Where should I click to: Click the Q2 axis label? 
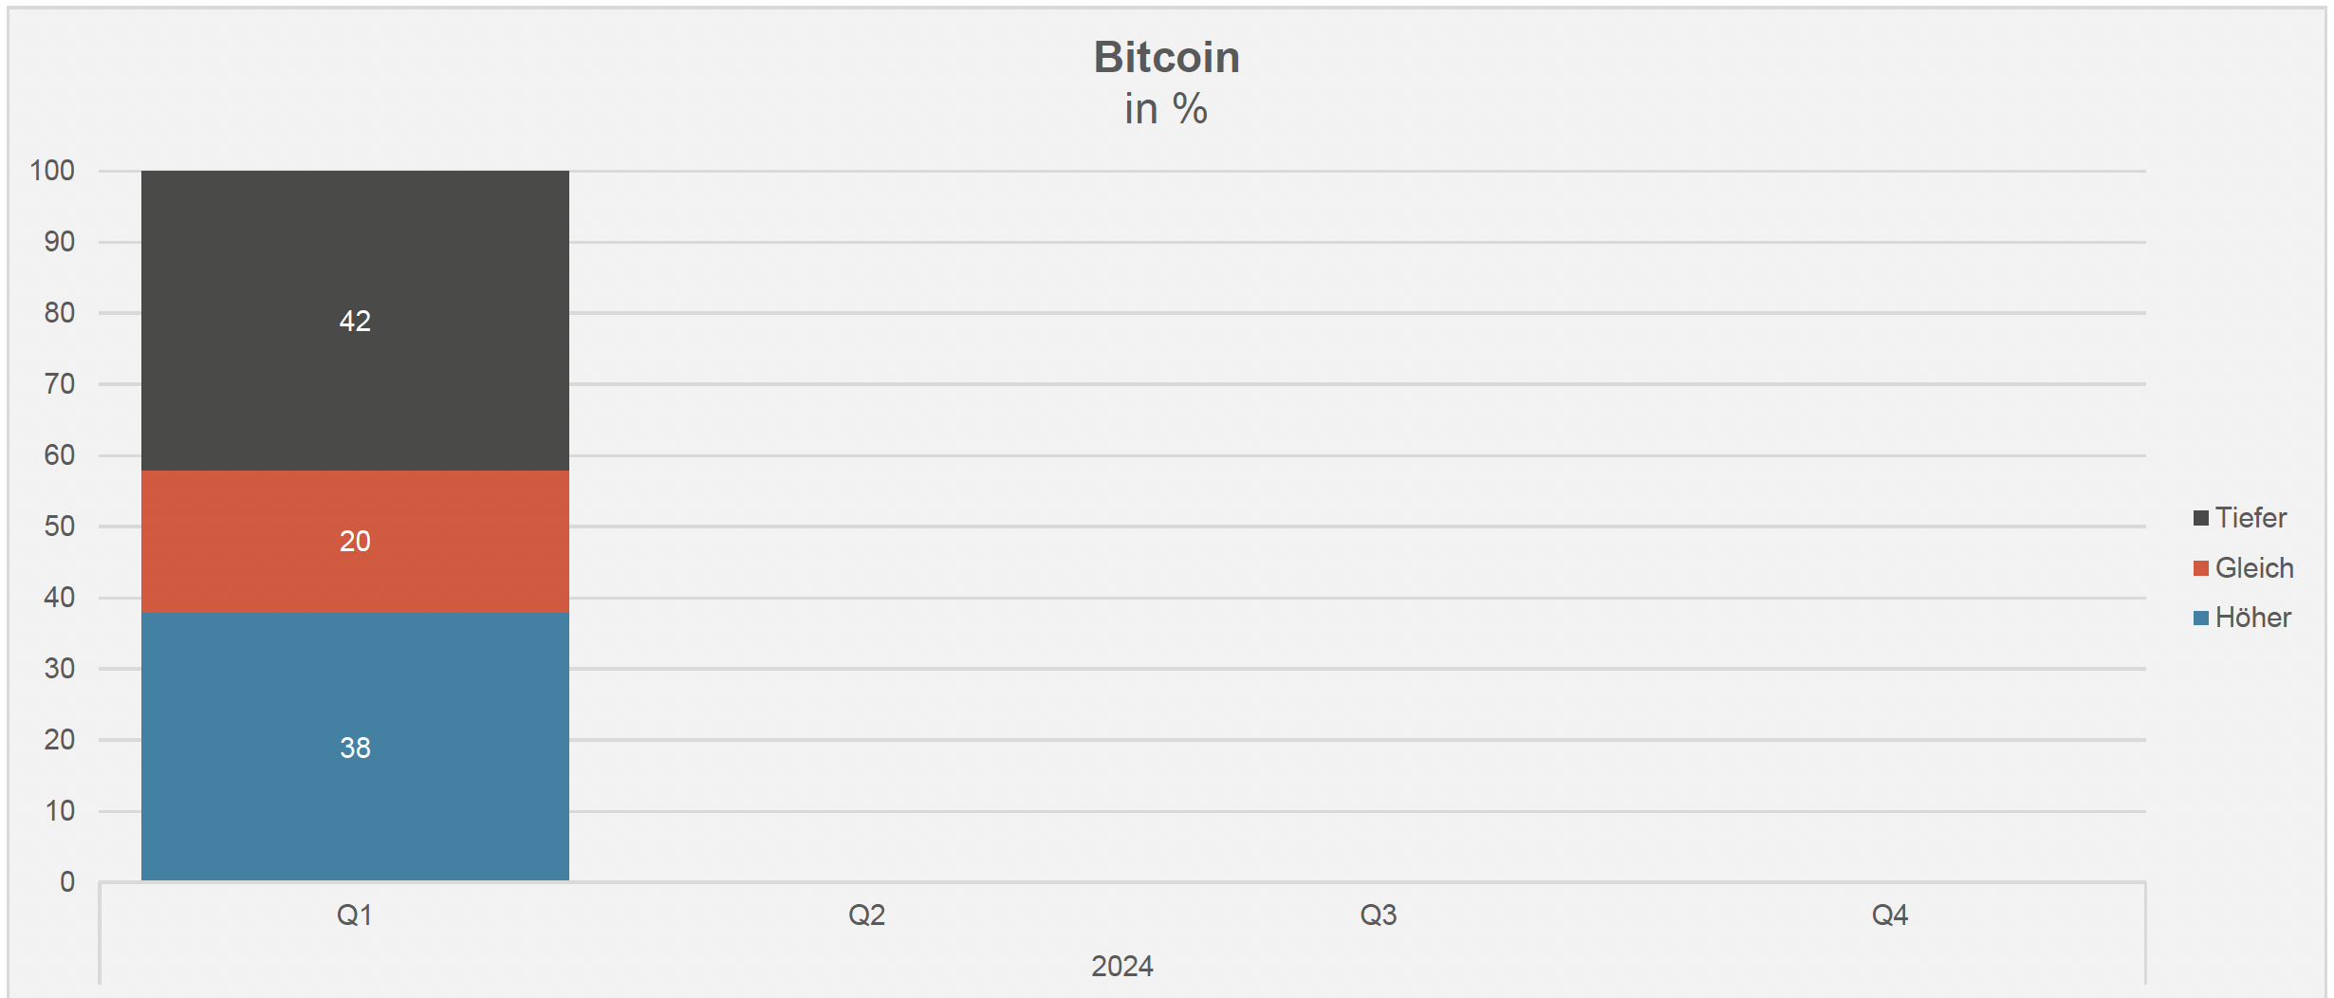tap(866, 915)
